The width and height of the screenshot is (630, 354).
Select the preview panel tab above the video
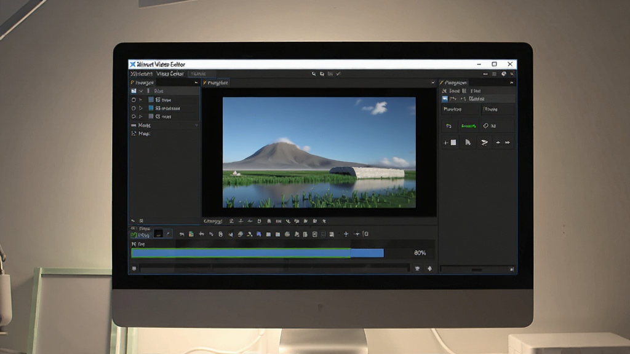click(x=216, y=83)
